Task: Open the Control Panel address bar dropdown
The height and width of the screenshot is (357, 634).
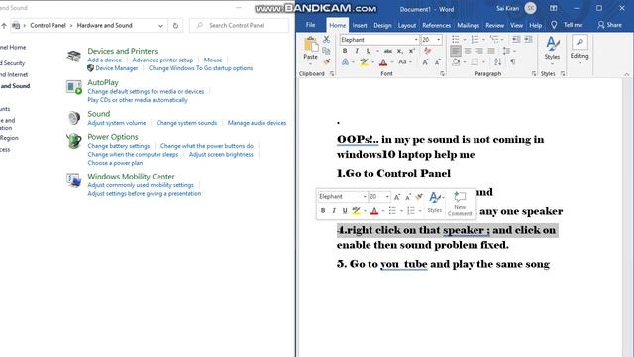Action: pos(160,25)
